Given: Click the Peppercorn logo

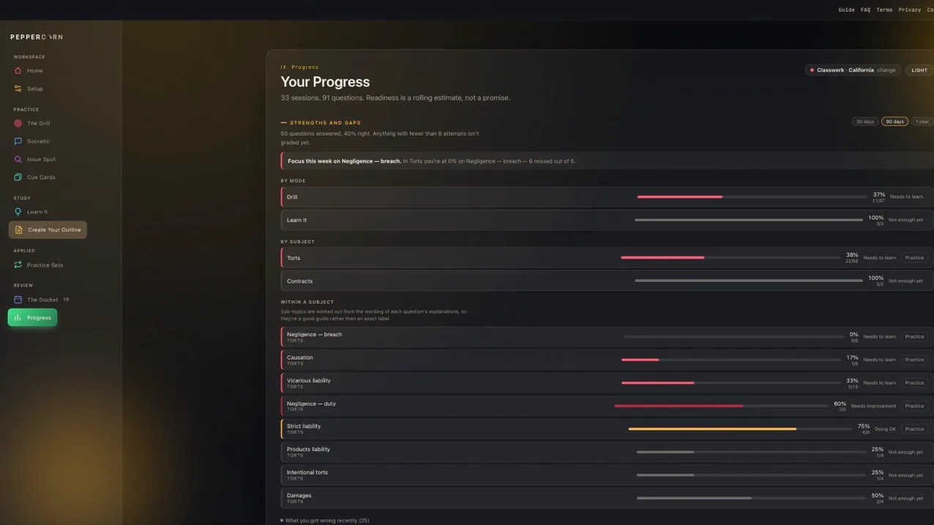Looking at the screenshot, I should coord(37,37).
